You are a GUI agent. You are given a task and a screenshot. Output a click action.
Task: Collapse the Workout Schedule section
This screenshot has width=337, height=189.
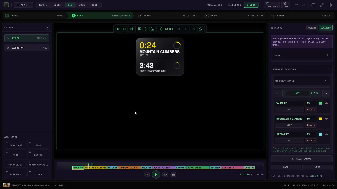coord(301,69)
